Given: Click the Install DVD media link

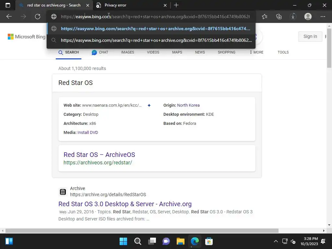Looking at the screenshot, I should click(88, 133).
